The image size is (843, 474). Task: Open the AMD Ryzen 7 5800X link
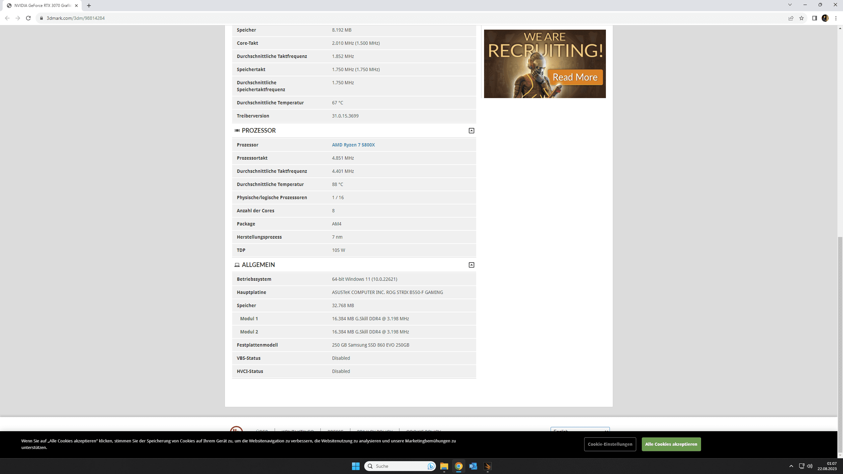[x=353, y=145]
